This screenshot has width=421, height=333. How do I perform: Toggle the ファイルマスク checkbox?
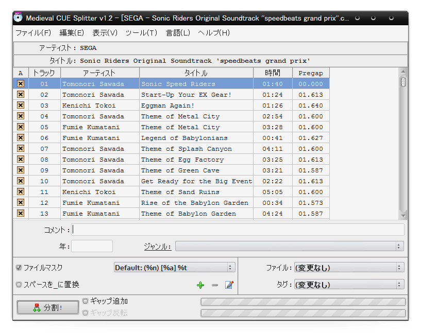(19, 268)
